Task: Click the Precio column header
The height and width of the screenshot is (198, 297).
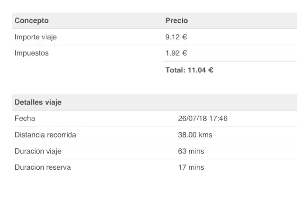Action: tap(176, 20)
